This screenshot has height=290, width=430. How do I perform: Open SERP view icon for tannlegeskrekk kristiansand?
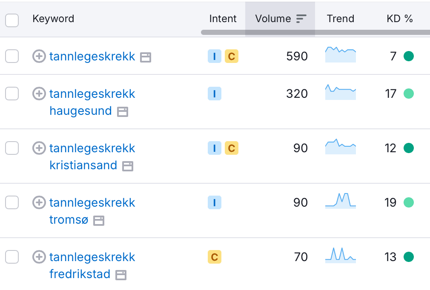(128, 166)
